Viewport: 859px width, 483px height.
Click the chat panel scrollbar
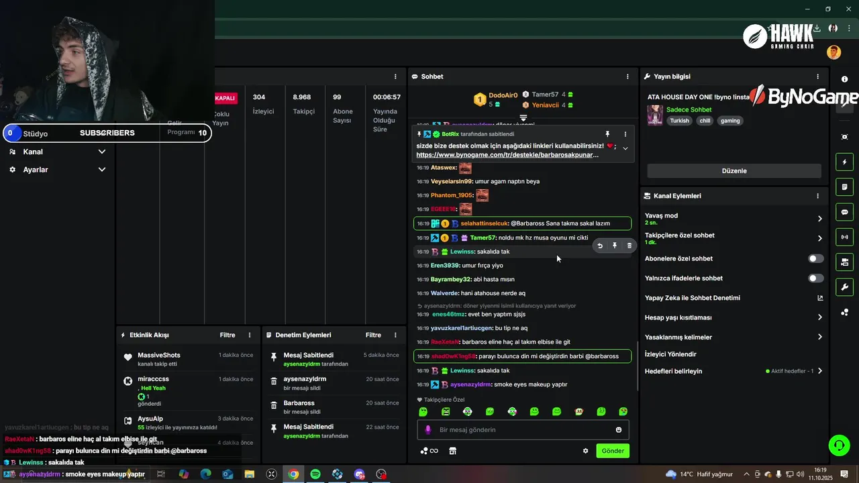click(637, 368)
